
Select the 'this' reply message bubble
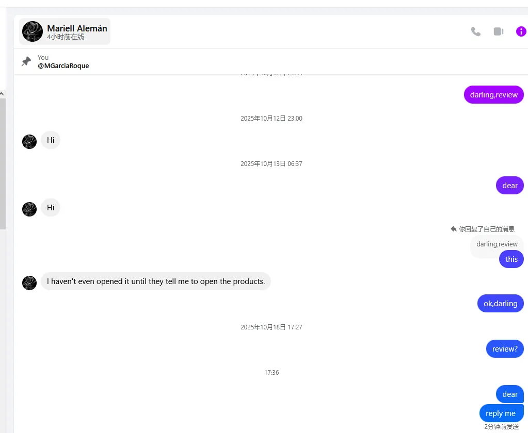coord(511,259)
